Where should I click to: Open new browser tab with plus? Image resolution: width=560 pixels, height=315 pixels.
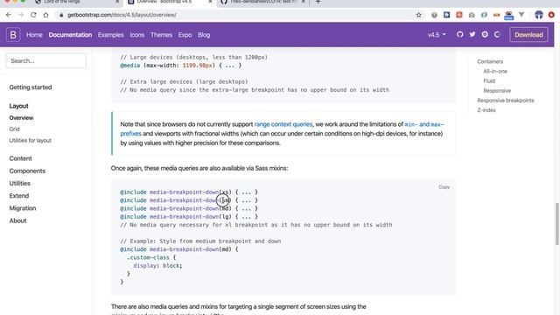(318, 2)
